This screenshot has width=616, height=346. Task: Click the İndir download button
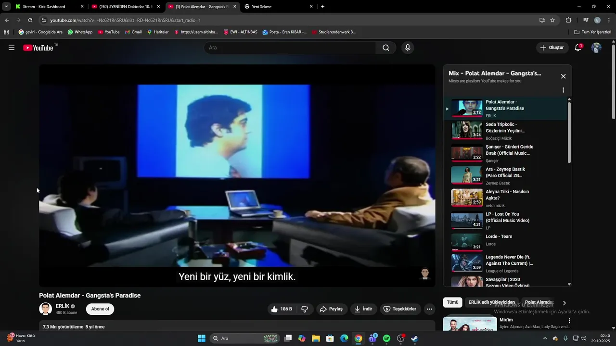coord(363,309)
